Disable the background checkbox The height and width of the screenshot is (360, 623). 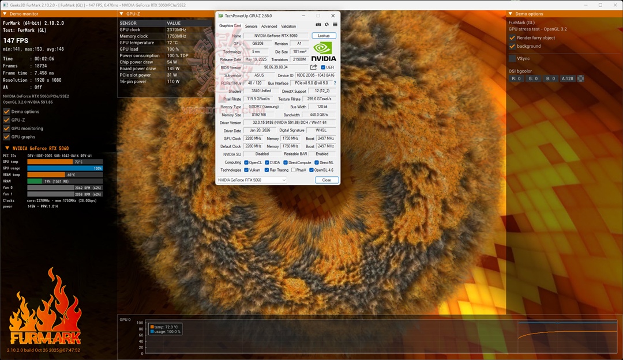pyautogui.click(x=512, y=46)
